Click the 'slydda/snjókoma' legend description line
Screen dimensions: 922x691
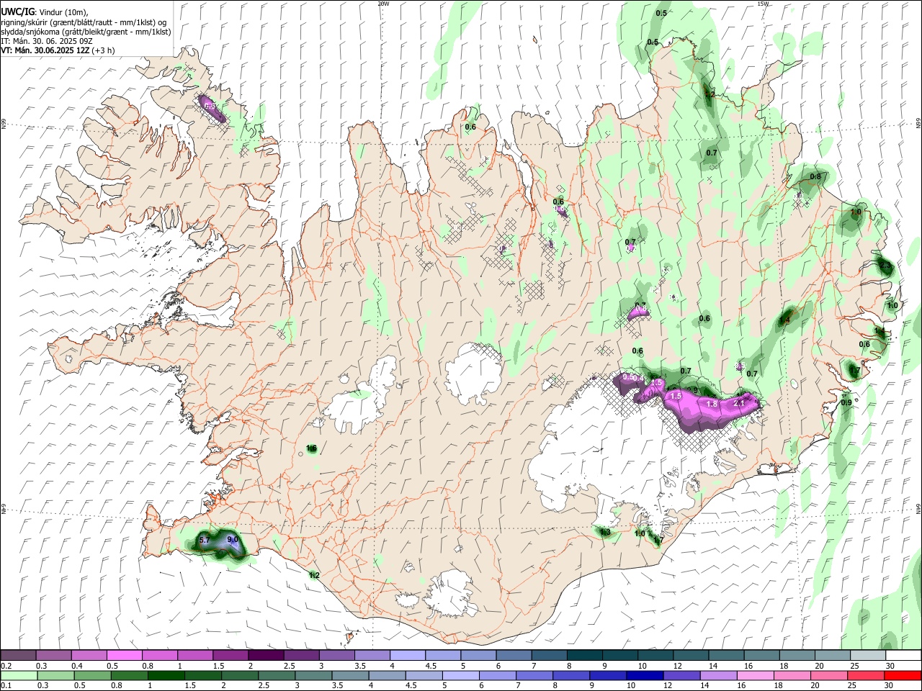tap(86, 32)
